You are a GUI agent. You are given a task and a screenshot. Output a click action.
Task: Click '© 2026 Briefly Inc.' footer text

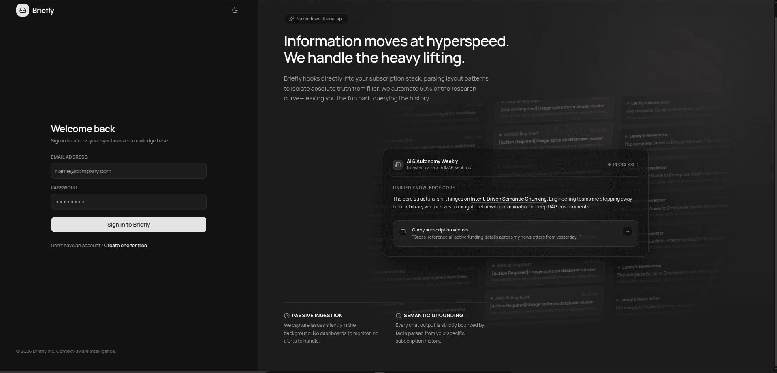pos(35,351)
